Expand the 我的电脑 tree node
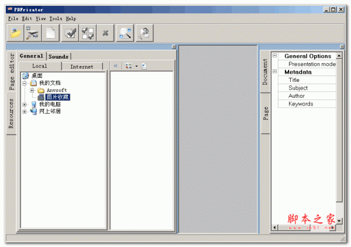The height and width of the screenshot is (247, 351). 25,105
